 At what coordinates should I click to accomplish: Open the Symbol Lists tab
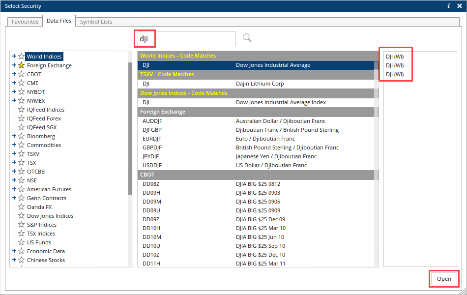(96, 22)
